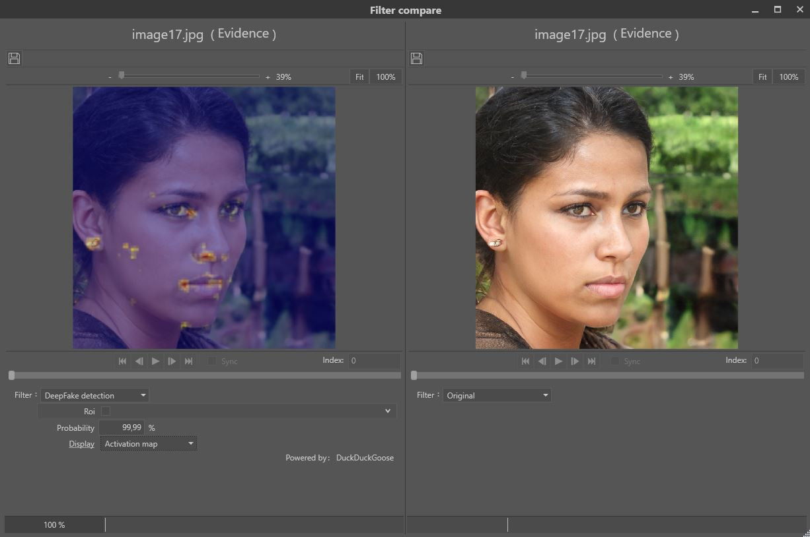Open the Original filter dropdown
The height and width of the screenshot is (537, 810).
[497, 395]
